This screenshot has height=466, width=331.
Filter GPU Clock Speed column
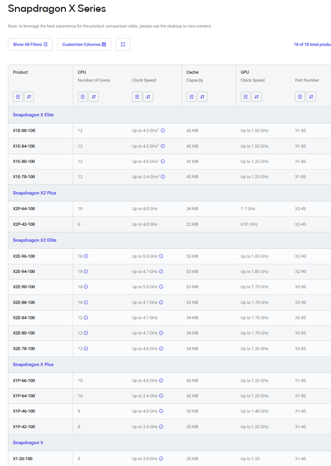(246, 97)
